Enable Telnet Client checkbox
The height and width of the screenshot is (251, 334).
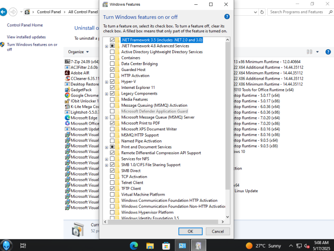[112, 183]
